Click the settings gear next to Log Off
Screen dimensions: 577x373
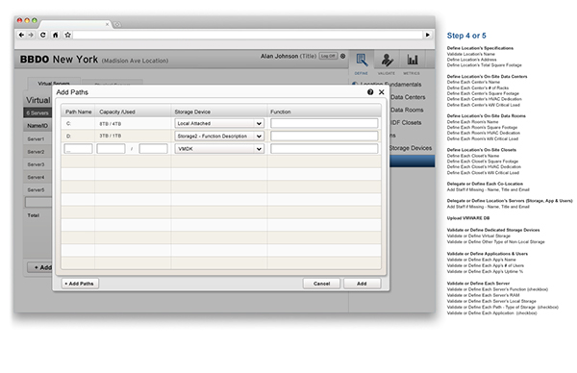343,56
